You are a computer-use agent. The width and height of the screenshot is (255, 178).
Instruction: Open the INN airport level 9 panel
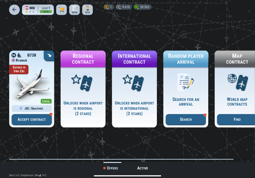click(x=38, y=10)
